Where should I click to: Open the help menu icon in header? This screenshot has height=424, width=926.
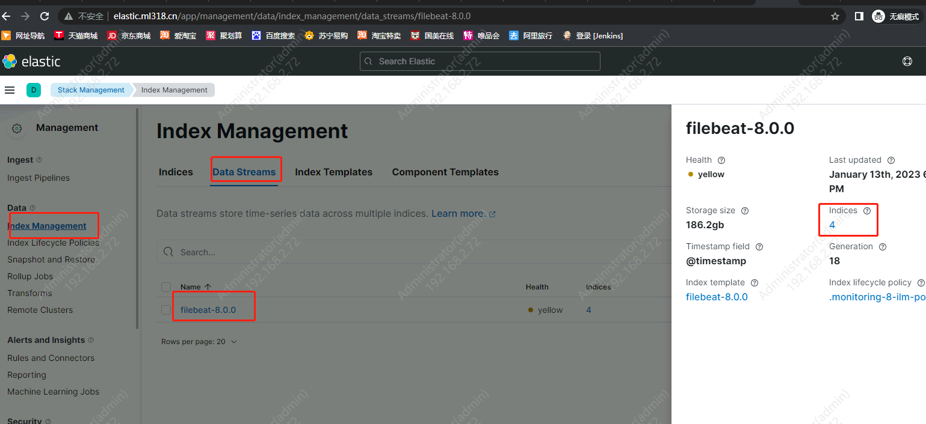[907, 61]
